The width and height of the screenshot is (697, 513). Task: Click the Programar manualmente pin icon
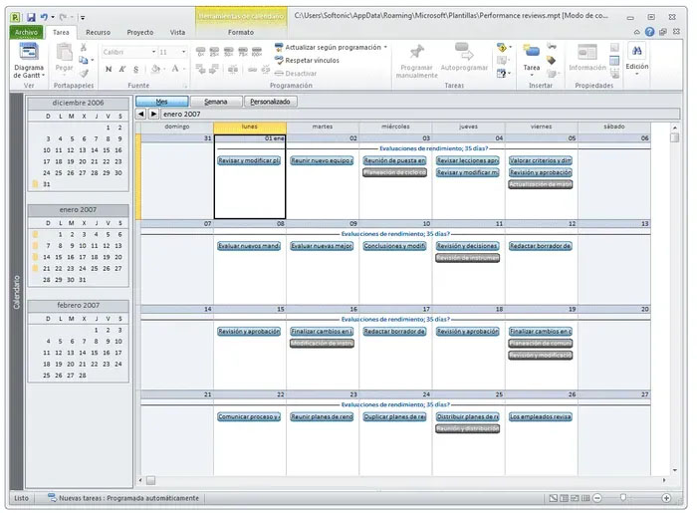click(416, 52)
